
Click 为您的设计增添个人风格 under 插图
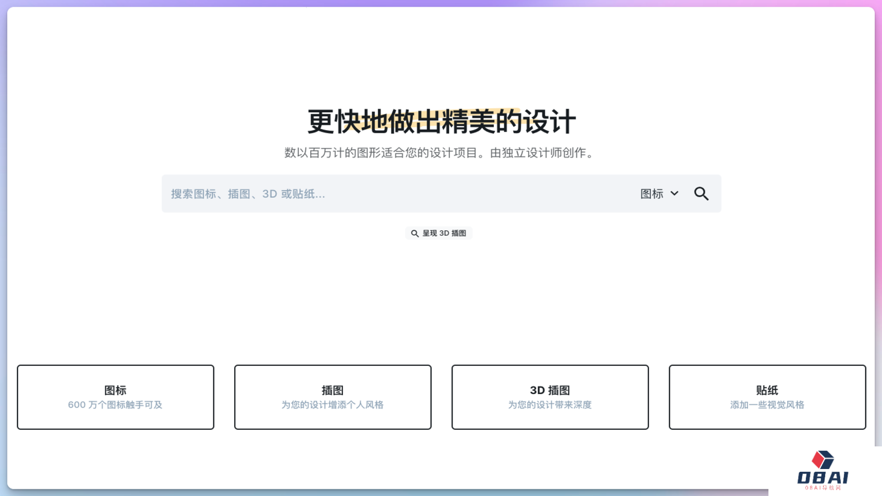tap(332, 405)
